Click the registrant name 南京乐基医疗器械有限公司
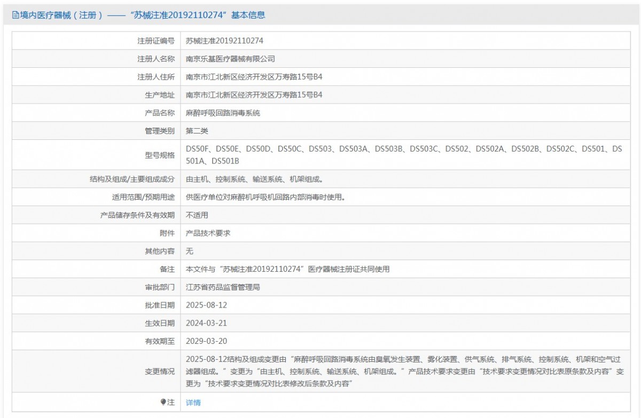 [230, 59]
